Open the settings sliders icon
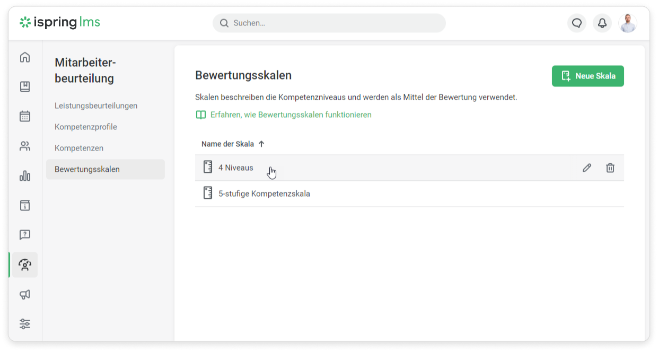 pyautogui.click(x=25, y=323)
